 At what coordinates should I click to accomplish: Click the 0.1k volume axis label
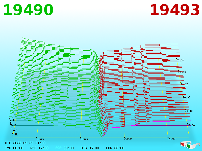coord(15,134)
